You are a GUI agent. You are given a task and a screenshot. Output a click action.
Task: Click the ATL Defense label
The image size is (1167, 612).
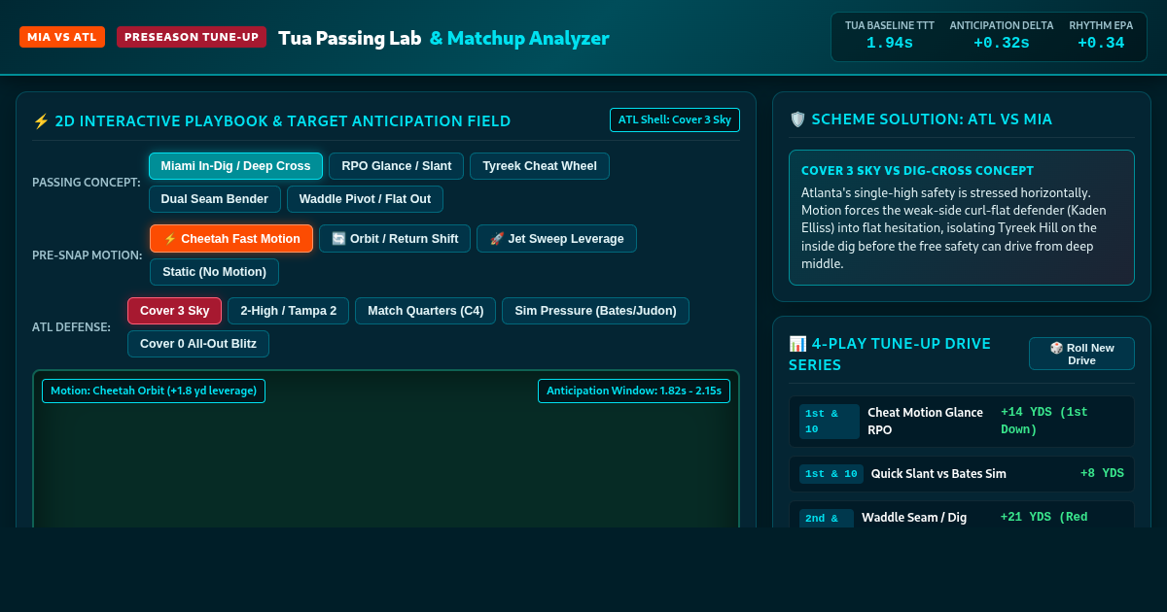click(71, 327)
